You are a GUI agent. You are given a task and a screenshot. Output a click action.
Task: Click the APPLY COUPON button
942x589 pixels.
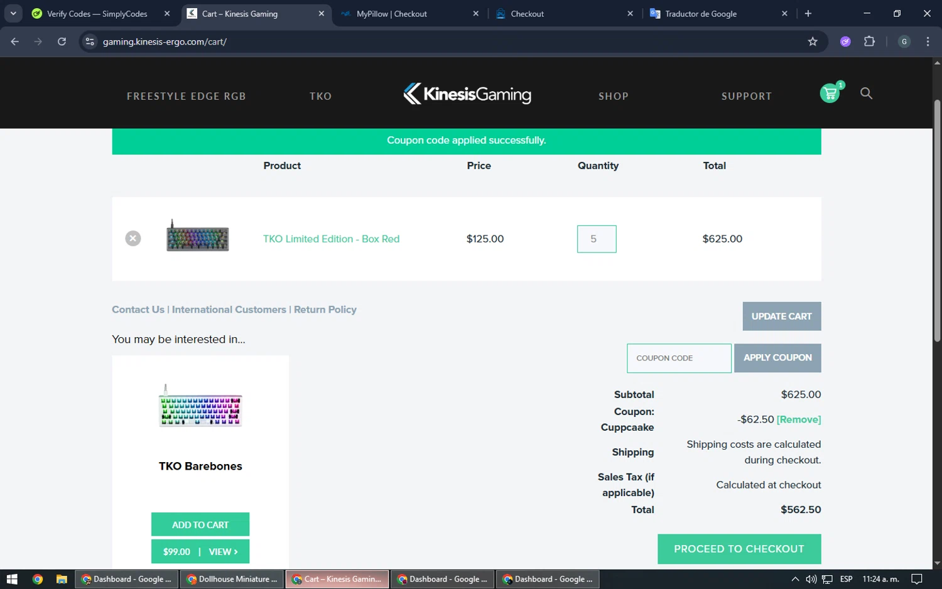(777, 358)
